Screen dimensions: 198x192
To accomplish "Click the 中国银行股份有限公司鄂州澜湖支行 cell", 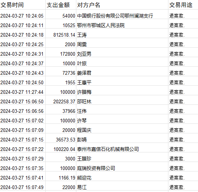I will (122, 16).
